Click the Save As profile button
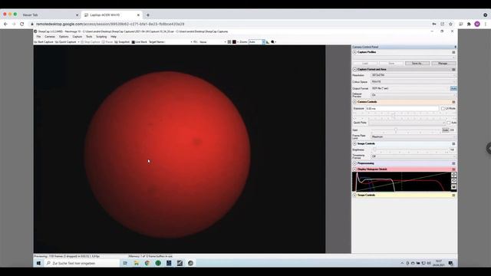The height and width of the screenshot is (276, 491). click(x=417, y=64)
